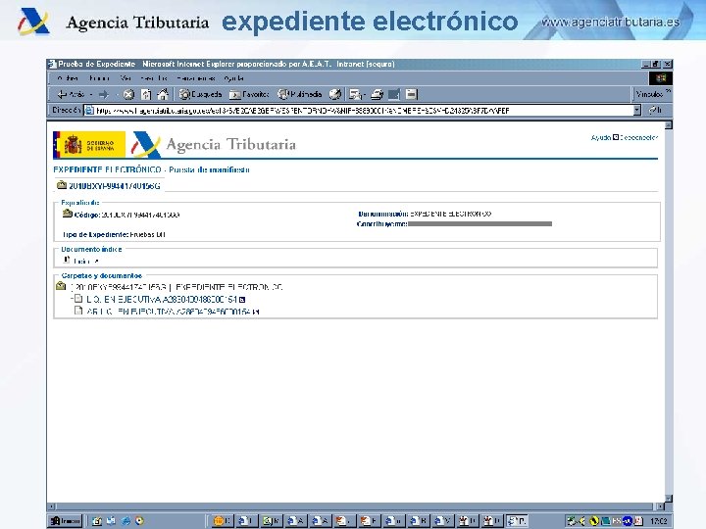Click the Índice document icon
706x529 pixels.
[x=67, y=260]
